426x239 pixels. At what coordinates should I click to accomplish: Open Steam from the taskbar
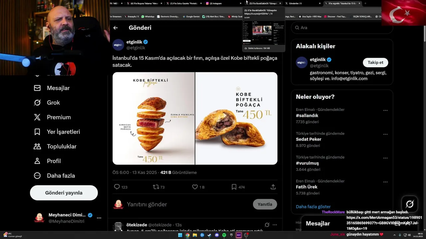[x=209, y=235]
